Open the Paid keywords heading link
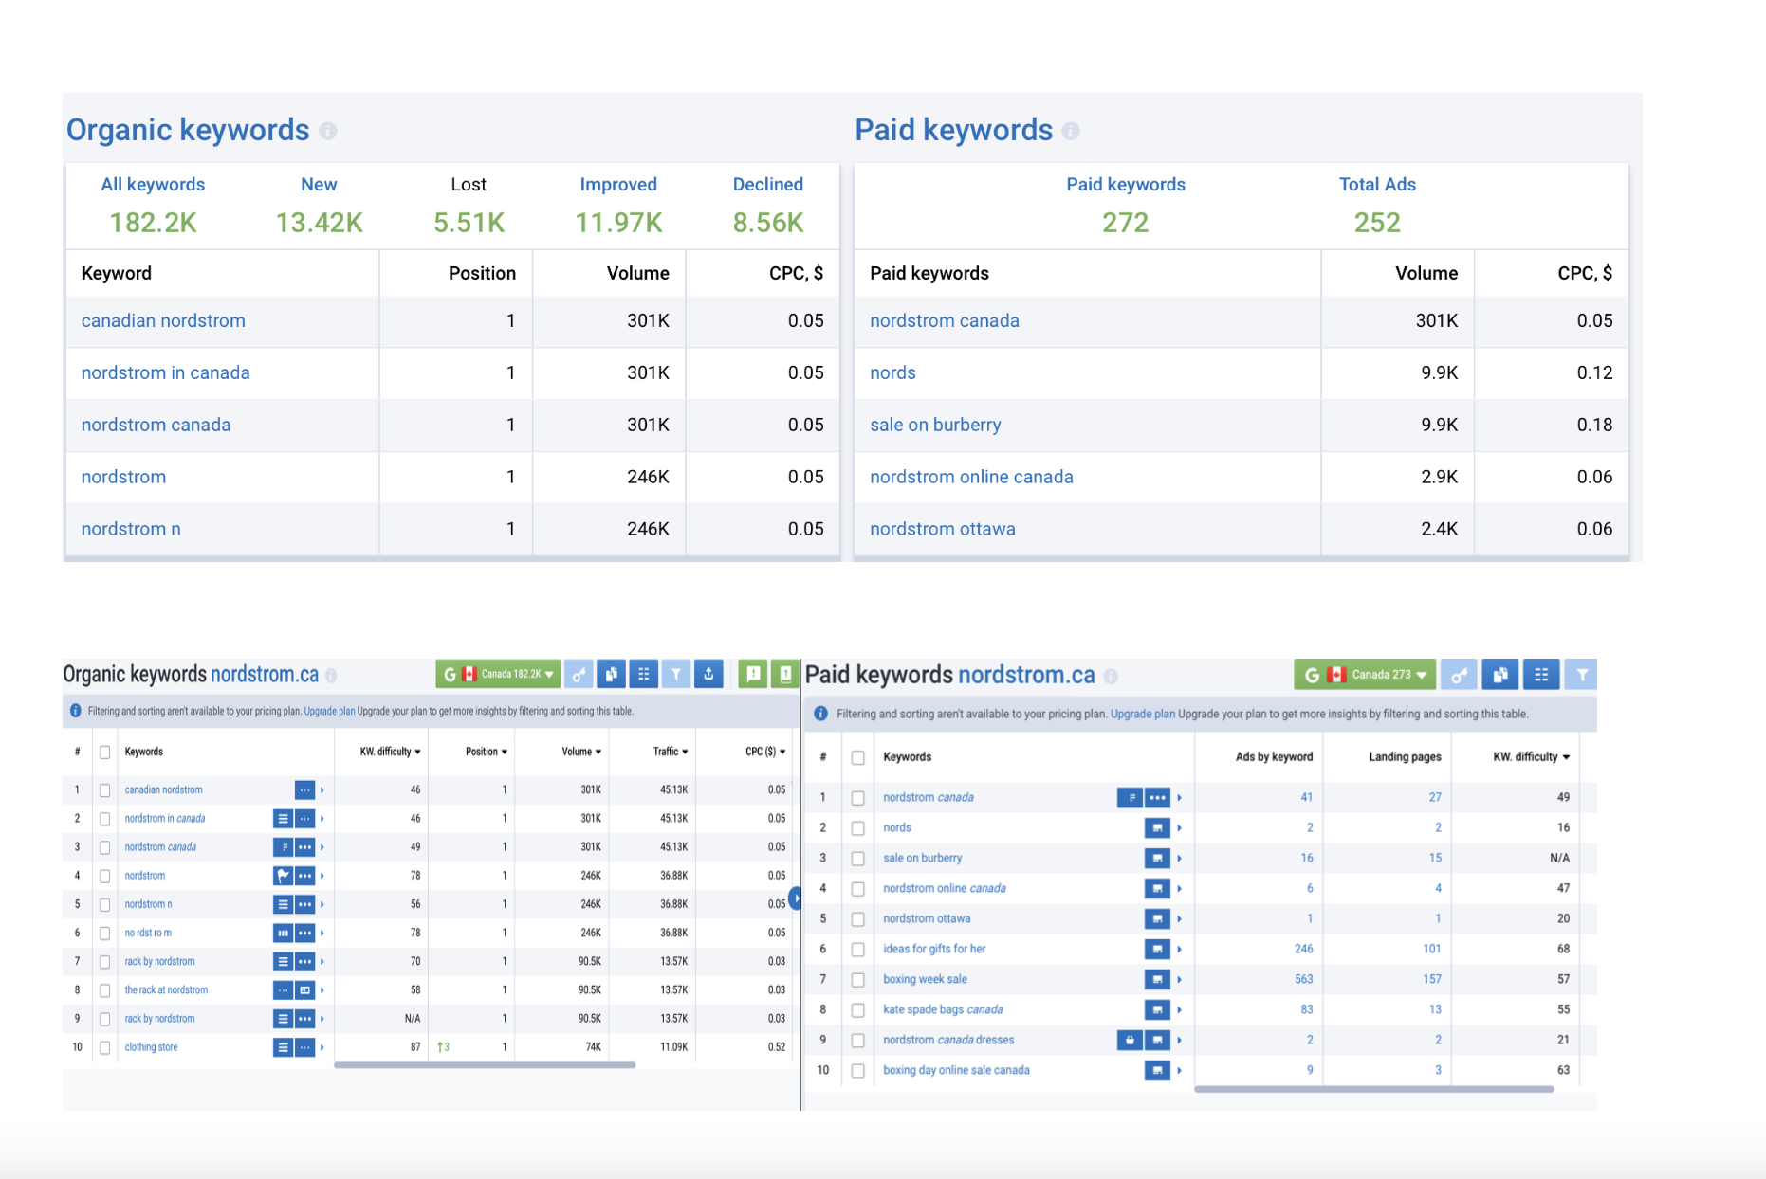 954,130
